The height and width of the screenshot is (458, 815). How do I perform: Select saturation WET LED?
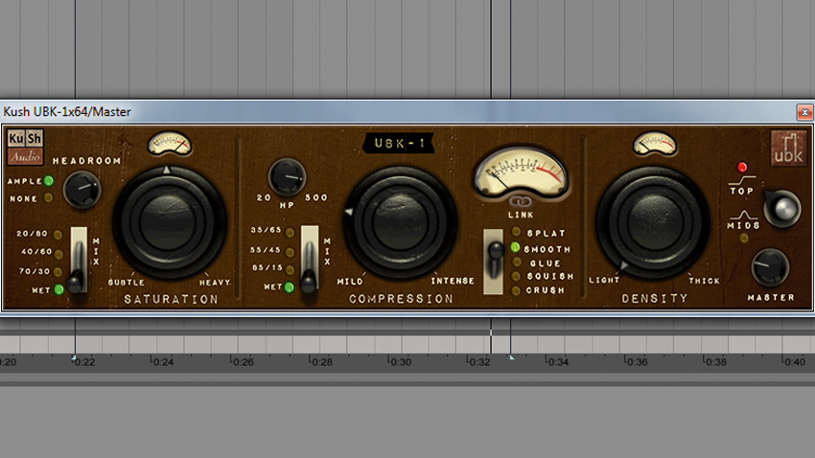point(58,289)
